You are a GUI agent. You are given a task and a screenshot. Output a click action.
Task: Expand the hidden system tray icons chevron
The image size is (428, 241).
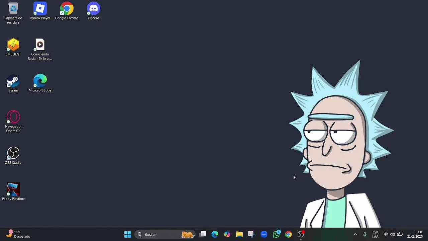pyautogui.click(x=355, y=234)
